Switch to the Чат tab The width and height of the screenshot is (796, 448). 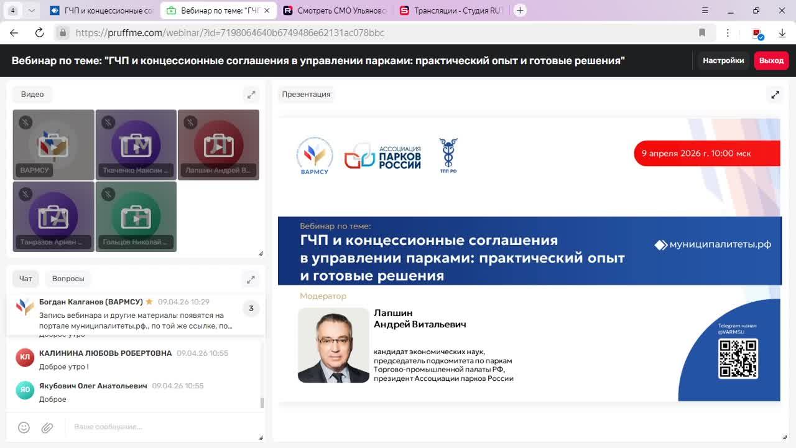pyautogui.click(x=25, y=279)
